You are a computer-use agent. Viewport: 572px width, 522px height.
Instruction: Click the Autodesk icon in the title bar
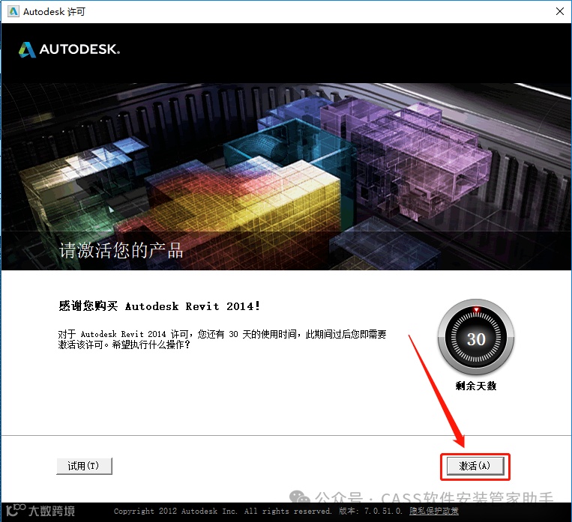(13, 12)
